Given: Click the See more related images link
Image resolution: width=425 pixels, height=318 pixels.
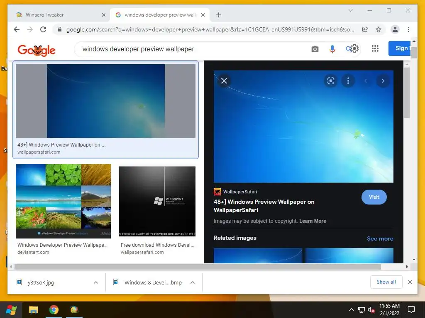Looking at the screenshot, I should click(380, 238).
